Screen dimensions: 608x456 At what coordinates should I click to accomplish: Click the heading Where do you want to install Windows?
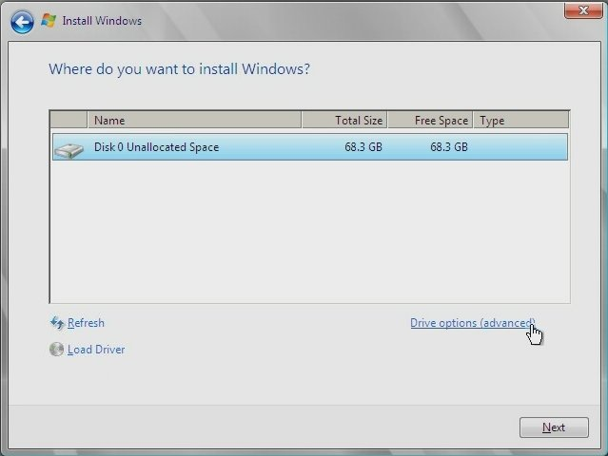click(x=179, y=69)
